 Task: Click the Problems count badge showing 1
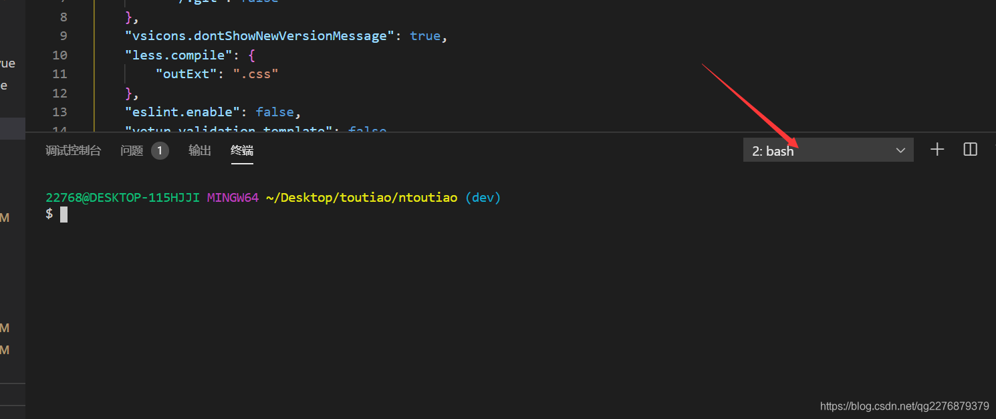(x=160, y=150)
